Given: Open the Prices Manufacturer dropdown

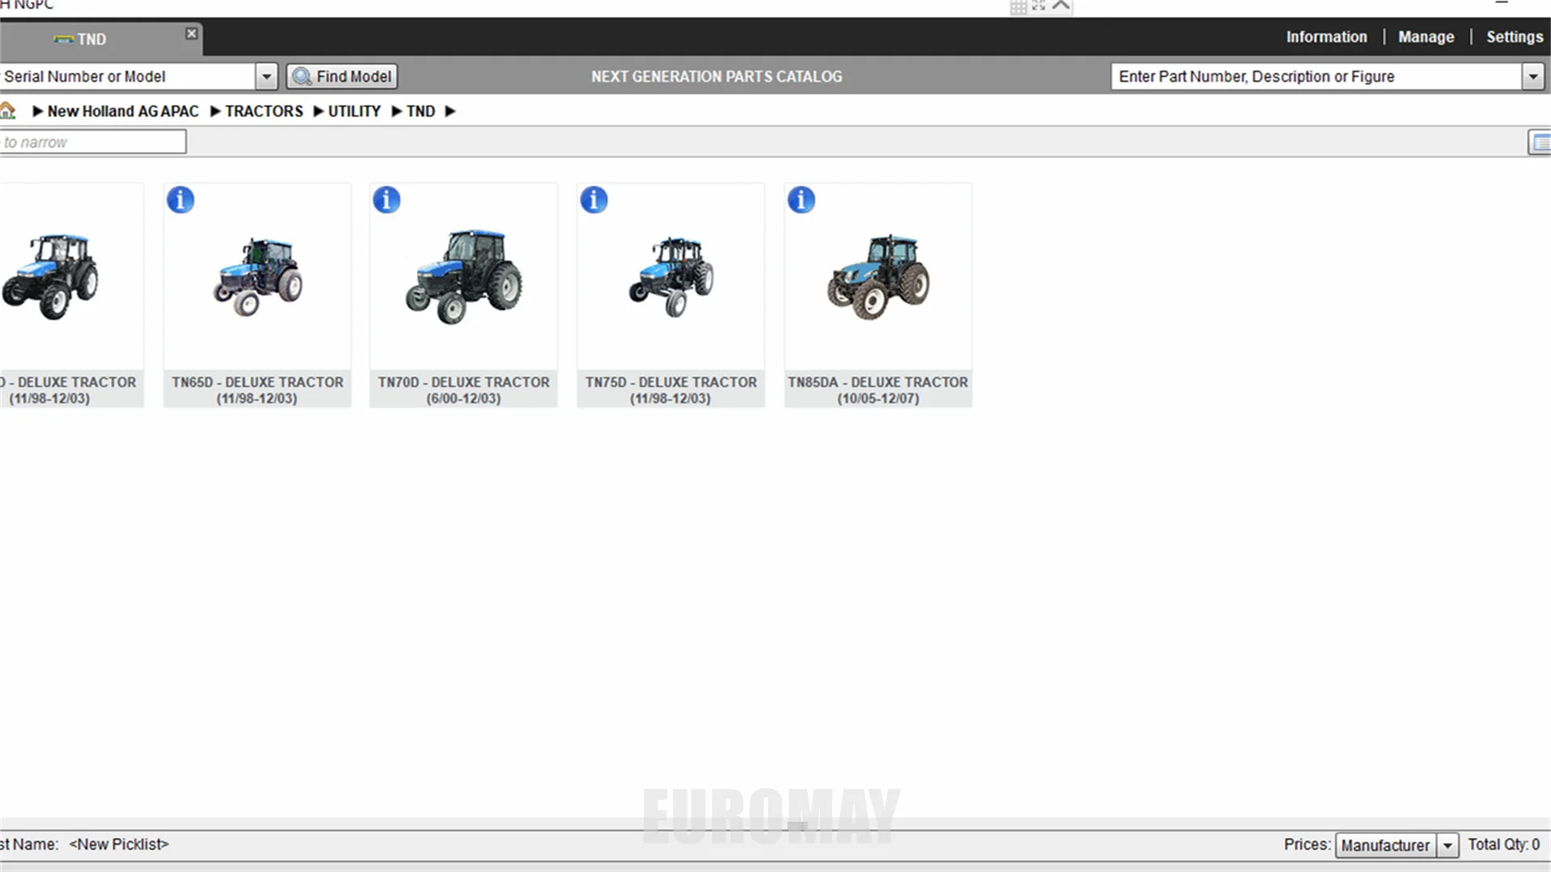Looking at the screenshot, I should click(1448, 845).
